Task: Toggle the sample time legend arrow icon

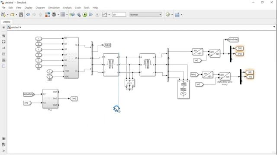Action: [3, 48]
